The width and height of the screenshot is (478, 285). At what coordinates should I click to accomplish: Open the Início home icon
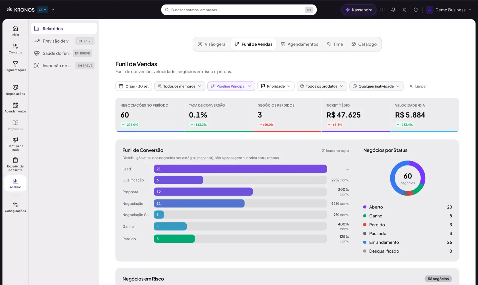(x=15, y=28)
